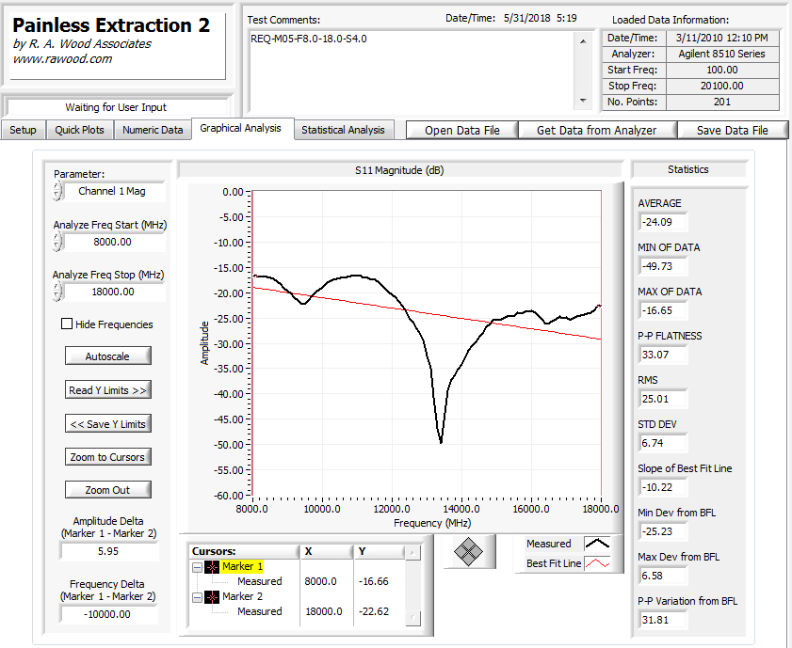Click the Test Comments scroll down arrow
Image resolution: width=792 pixels, height=648 pixels.
583,101
